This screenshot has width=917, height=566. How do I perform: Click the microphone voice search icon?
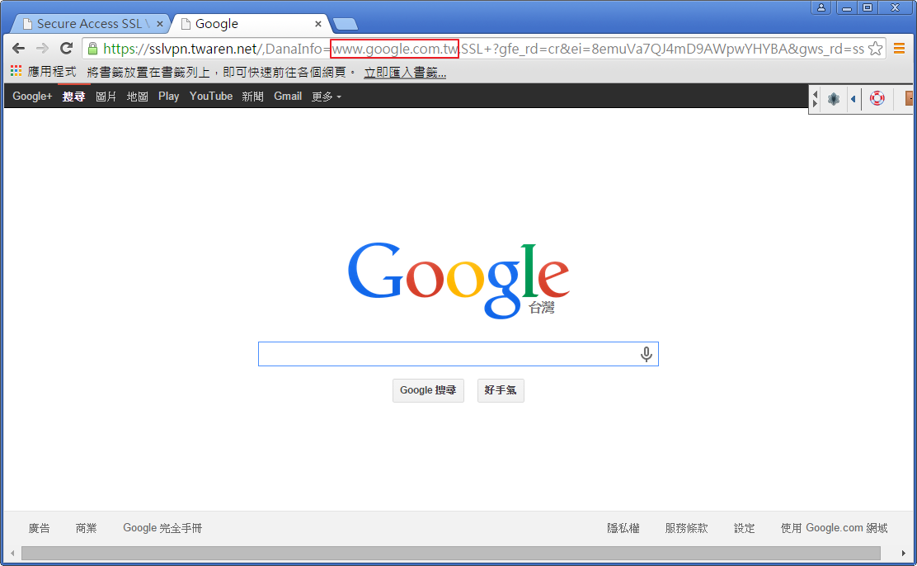[x=647, y=354]
